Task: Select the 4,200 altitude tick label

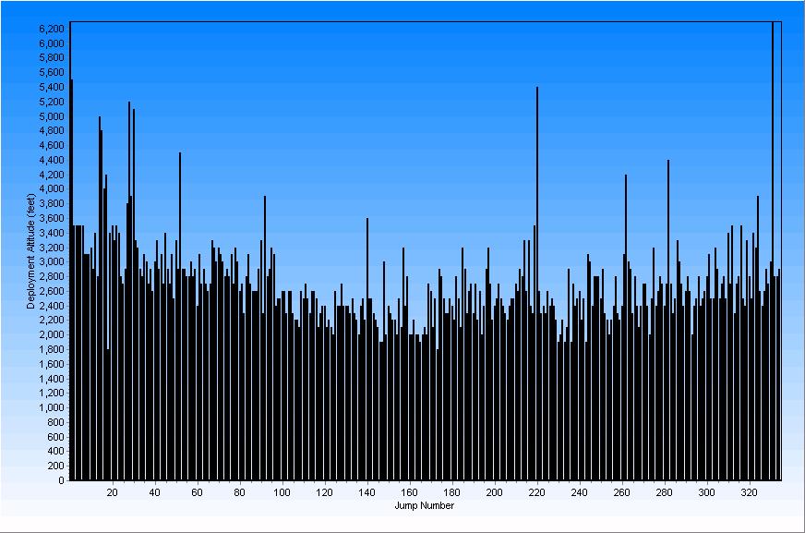Action: pyautogui.click(x=52, y=175)
